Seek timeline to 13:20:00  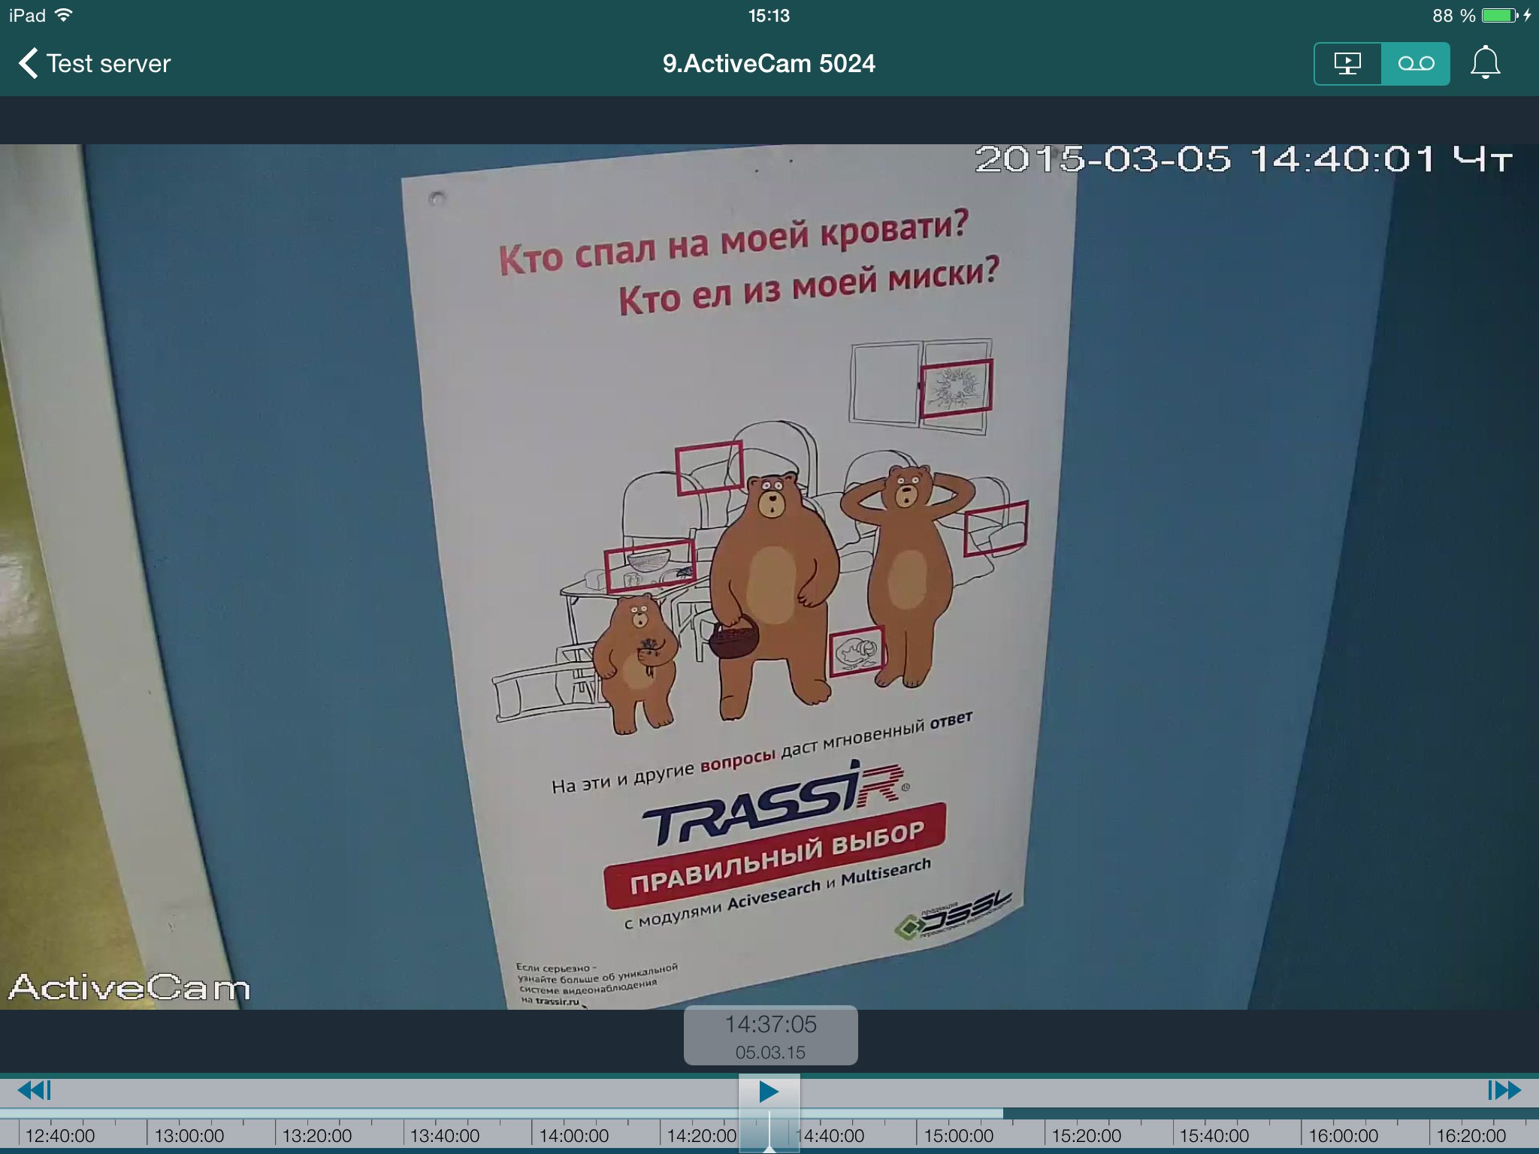click(317, 1135)
